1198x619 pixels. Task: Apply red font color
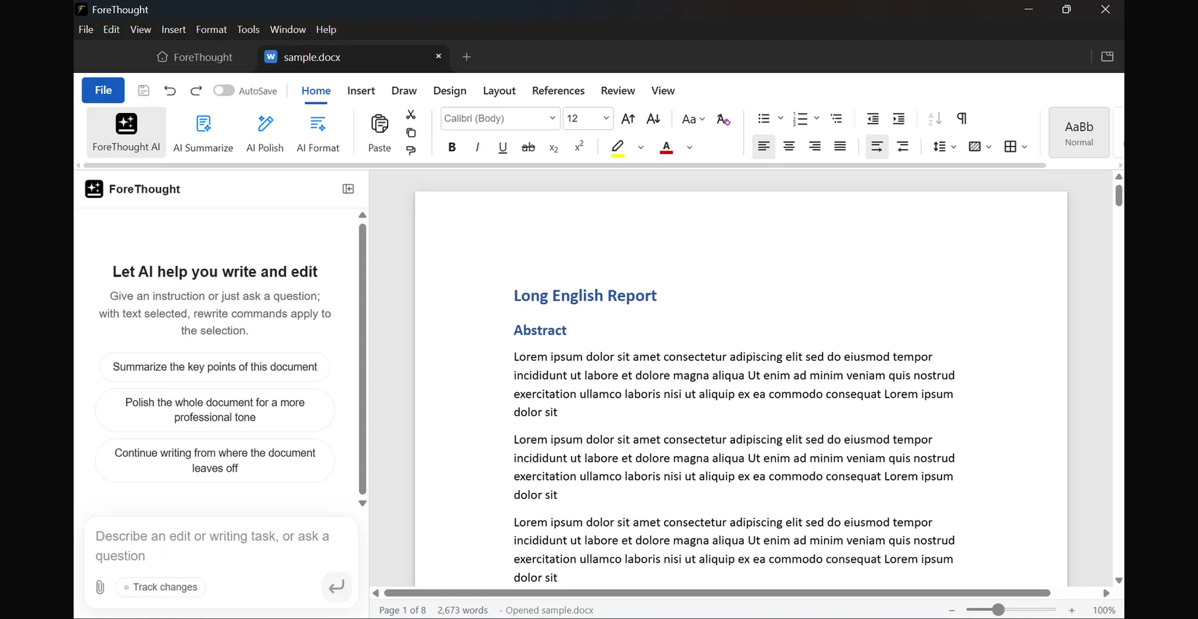666,148
